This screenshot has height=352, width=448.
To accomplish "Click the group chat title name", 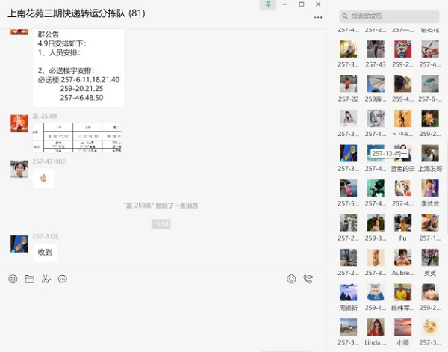I will click(76, 13).
